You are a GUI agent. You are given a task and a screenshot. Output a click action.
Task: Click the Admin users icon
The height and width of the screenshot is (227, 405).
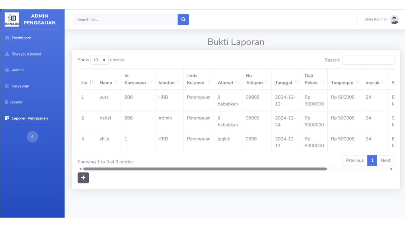pos(7,70)
